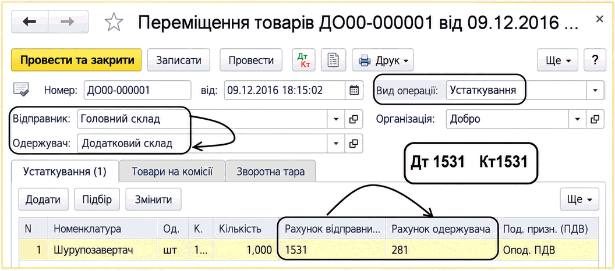Screen dimensions: 615x271
Task: Select sender account cell 1531
Action: pyautogui.click(x=332, y=250)
